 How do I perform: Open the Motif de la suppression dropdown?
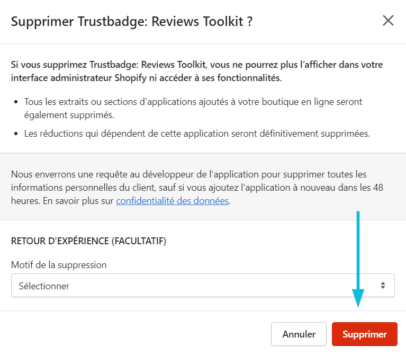point(203,285)
